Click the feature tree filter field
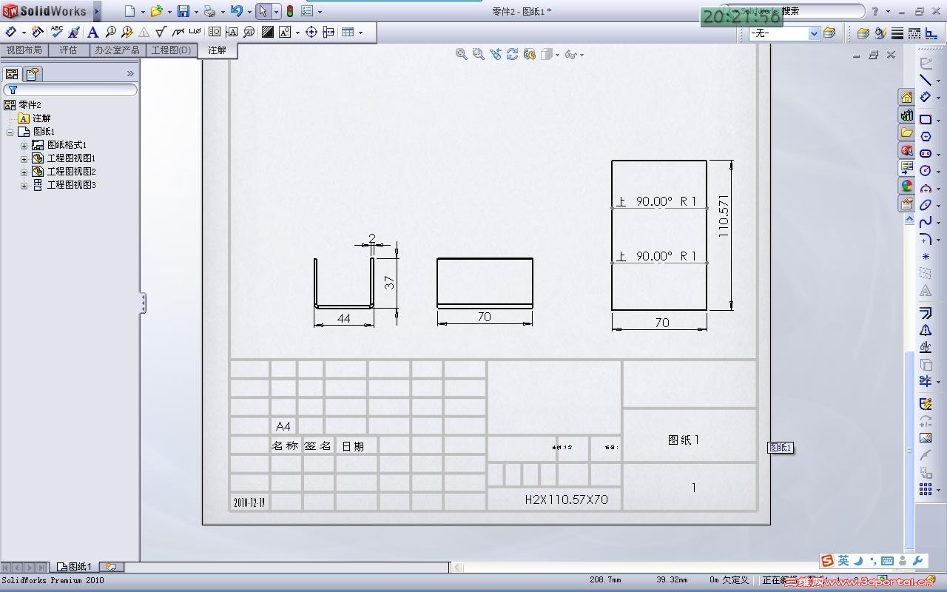Screen dimensions: 947x592 pos(70,90)
